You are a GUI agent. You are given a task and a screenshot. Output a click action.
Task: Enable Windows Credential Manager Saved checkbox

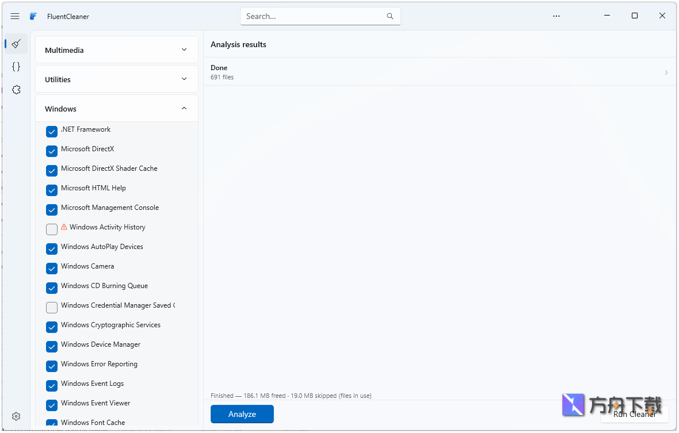52,308
